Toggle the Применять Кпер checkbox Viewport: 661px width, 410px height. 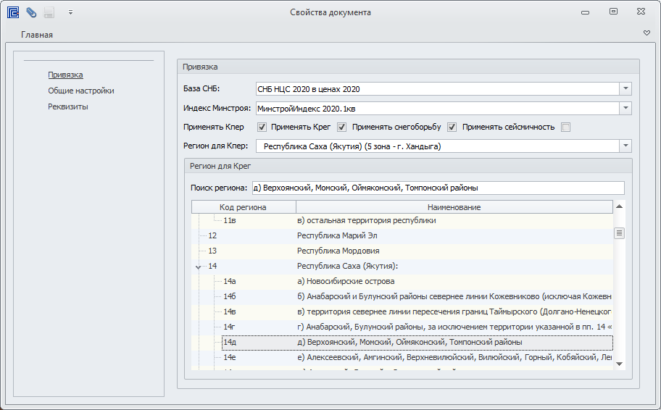[262, 127]
